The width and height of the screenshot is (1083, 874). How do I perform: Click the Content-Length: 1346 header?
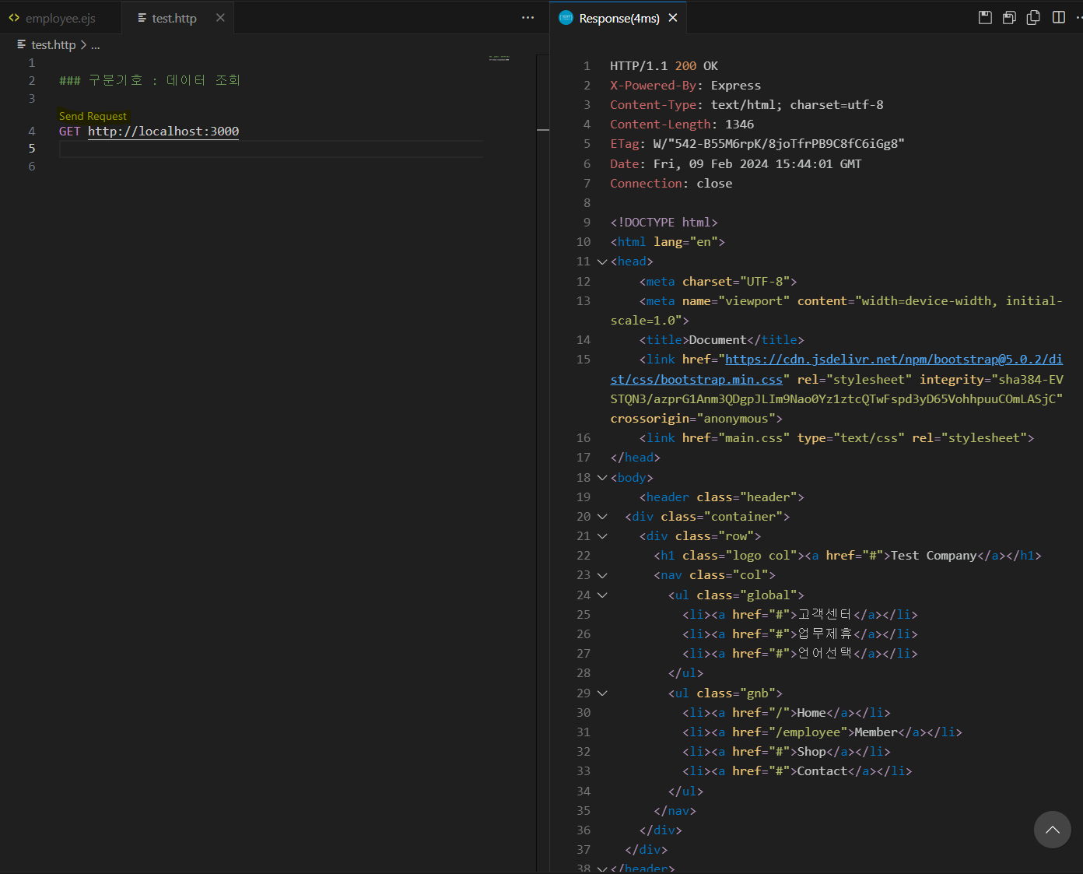coord(682,125)
